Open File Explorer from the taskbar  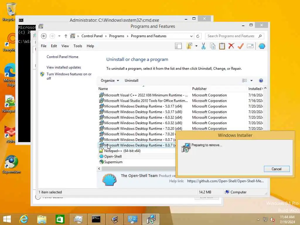(x=42, y=219)
